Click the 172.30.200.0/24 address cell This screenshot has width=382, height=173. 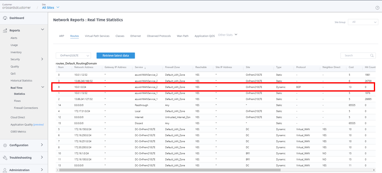click(x=82, y=147)
